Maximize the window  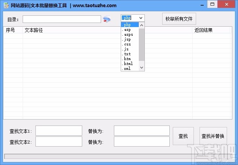click(x=212, y=5)
